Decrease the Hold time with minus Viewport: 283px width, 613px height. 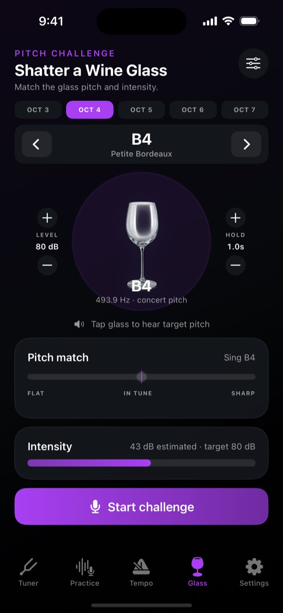tap(235, 265)
